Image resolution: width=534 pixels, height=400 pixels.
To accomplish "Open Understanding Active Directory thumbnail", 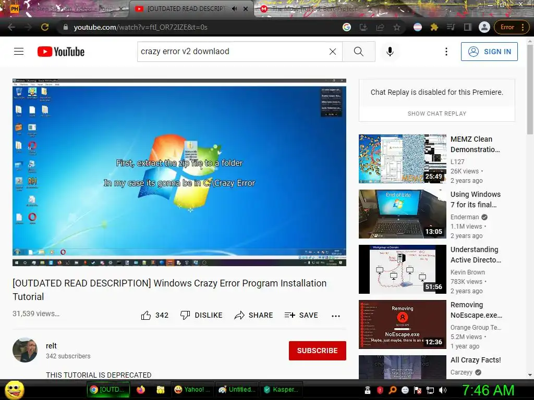I will [403, 269].
